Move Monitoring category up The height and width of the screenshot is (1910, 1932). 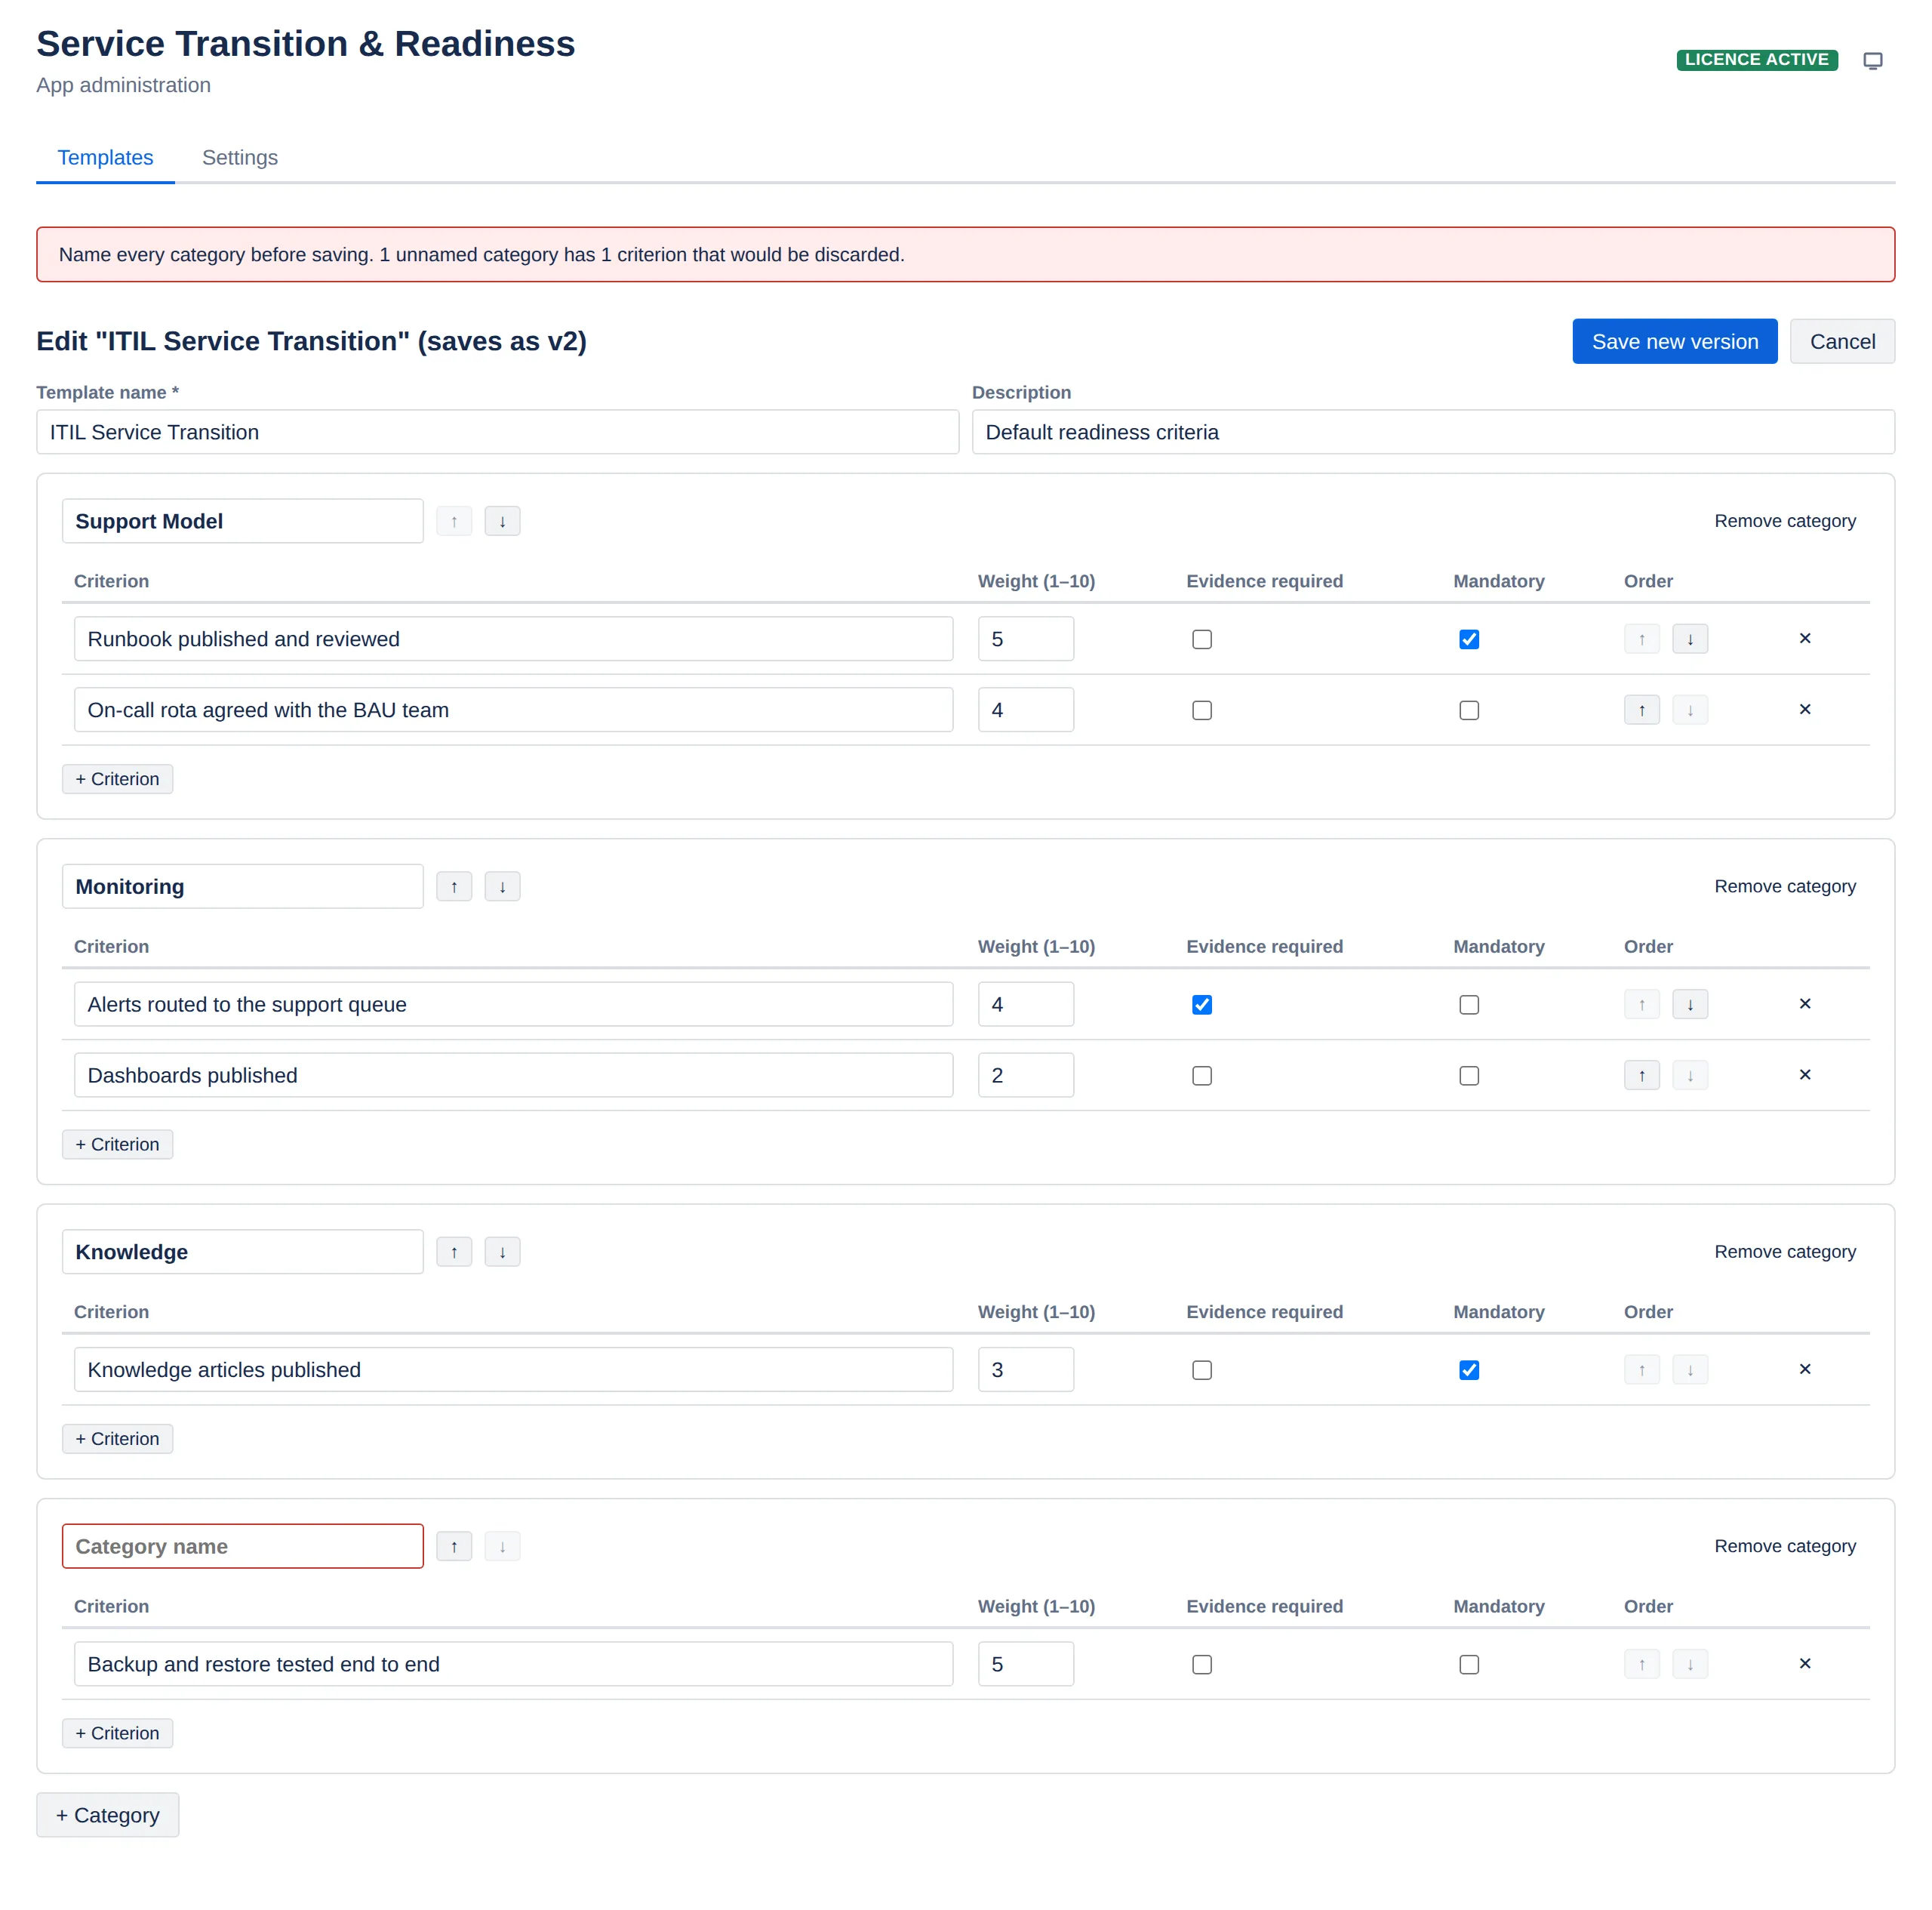454,886
